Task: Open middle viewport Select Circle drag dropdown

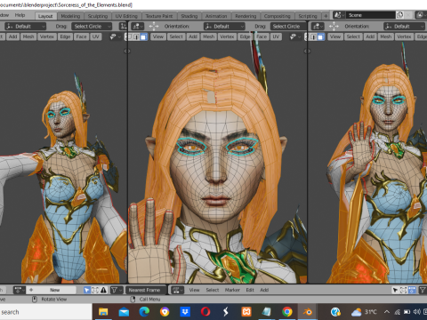Action: (x=288, y=27)
